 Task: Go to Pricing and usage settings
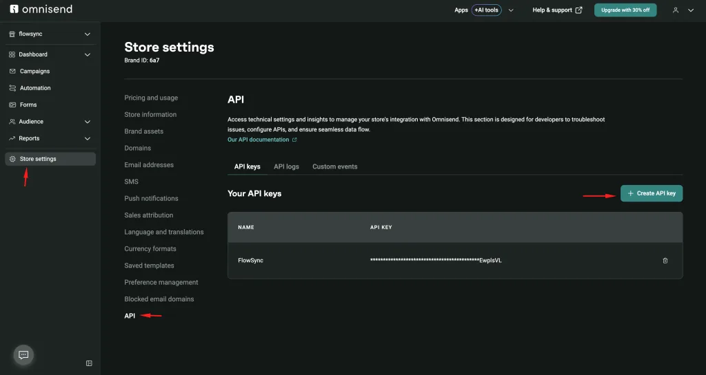(151, 98)
